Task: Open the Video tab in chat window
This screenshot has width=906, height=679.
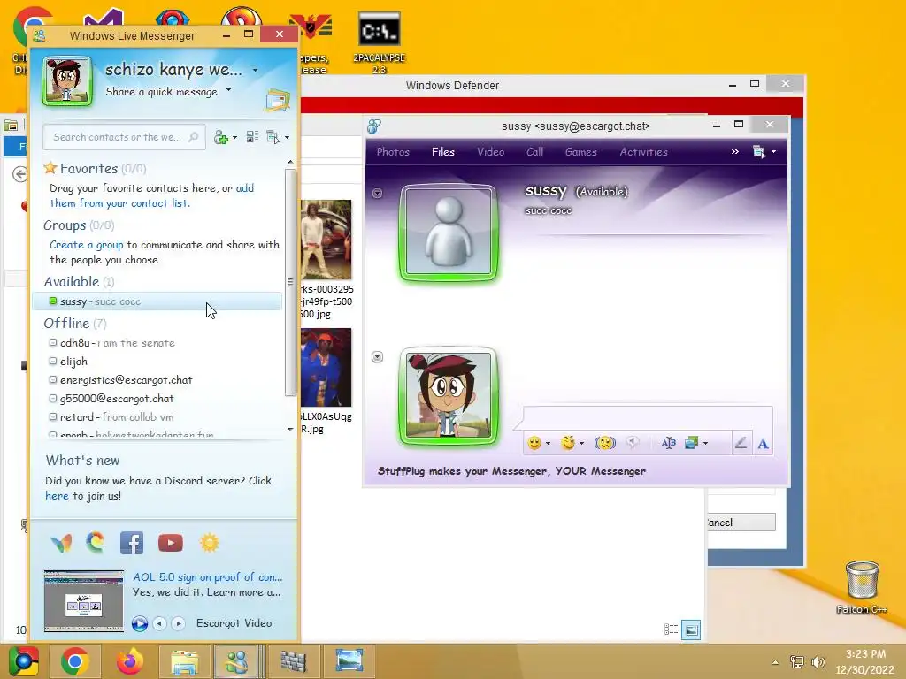Action: pos(490,152)
